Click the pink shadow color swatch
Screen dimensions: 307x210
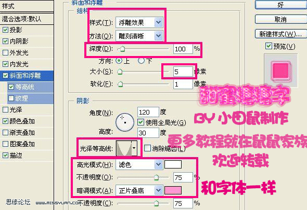click(x=173, y=190)
